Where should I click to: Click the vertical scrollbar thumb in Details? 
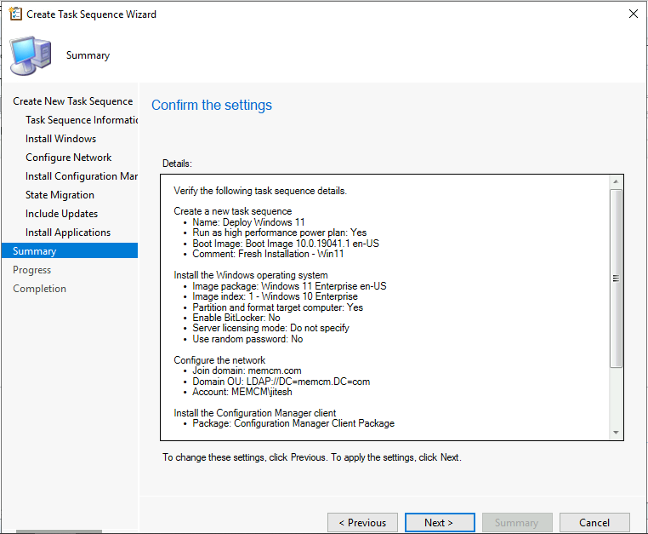point(616,278)
